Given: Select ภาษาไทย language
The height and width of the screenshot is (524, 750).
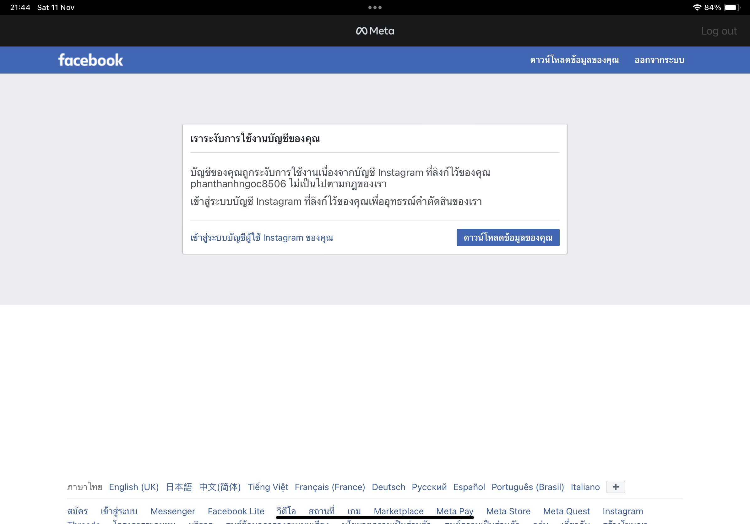Looking at the screenshot, I should [84, 487].
